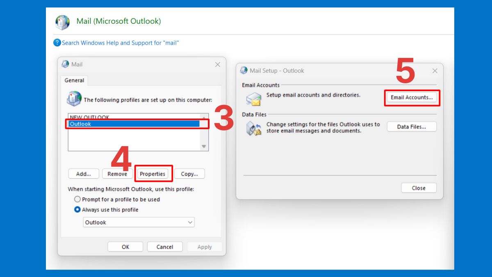Click the profile list scroll down arrow

tap(204, 147)
